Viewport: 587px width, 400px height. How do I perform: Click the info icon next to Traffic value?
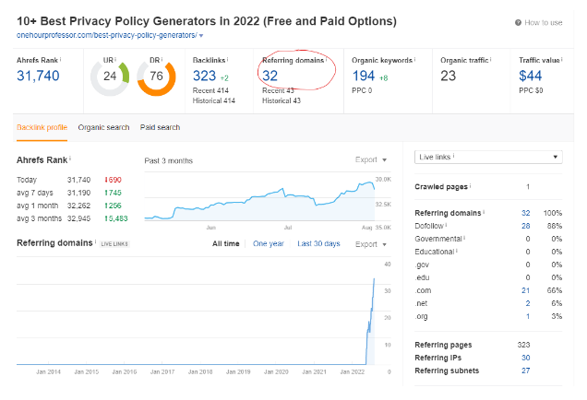click(x=562, y=59)
